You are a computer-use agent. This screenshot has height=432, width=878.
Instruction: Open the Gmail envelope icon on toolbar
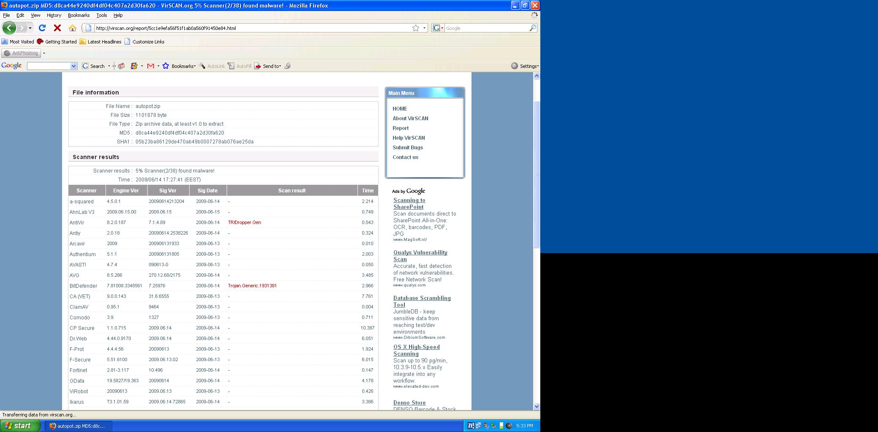click(x=150, y=66)
